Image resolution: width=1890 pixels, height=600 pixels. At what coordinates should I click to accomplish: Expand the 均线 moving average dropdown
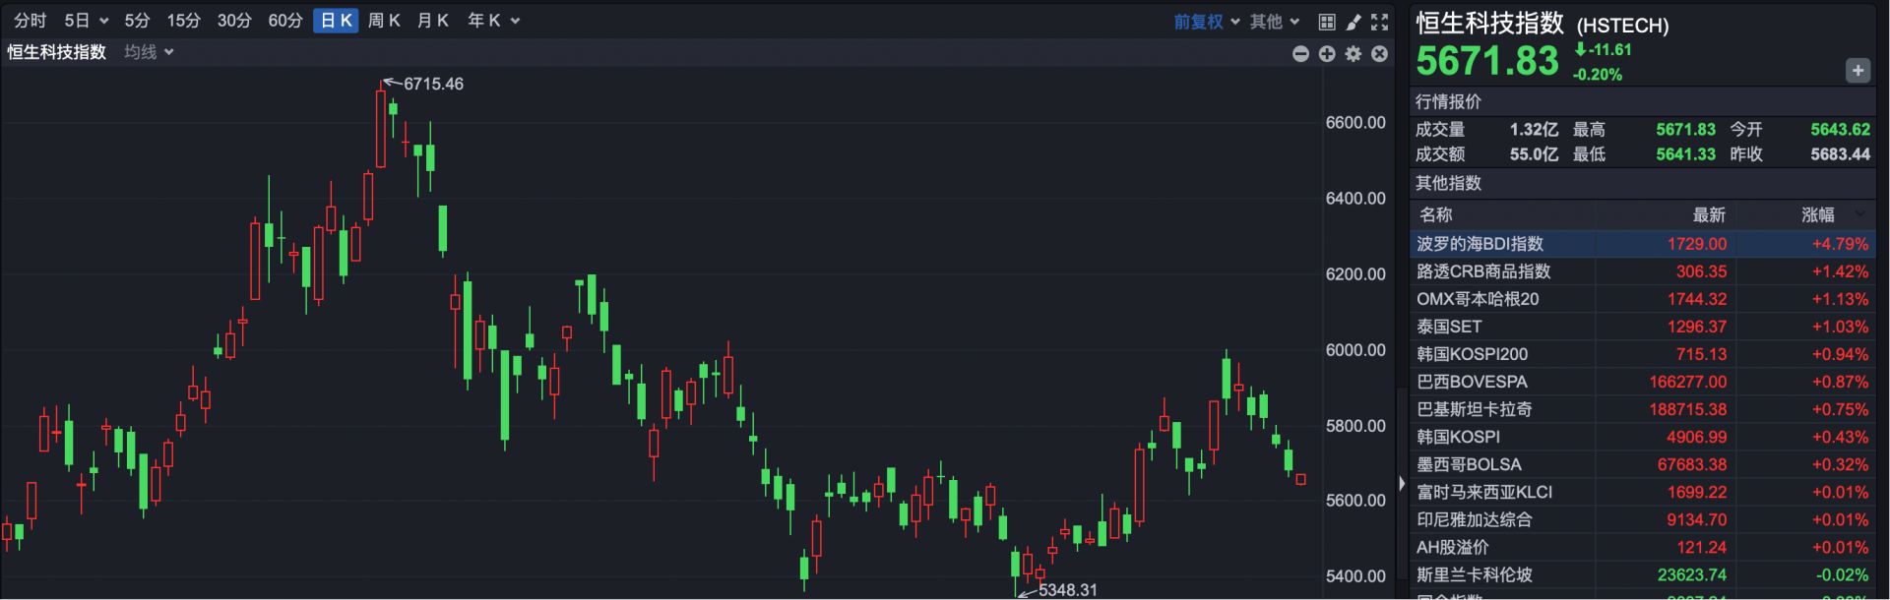[149, 52]
